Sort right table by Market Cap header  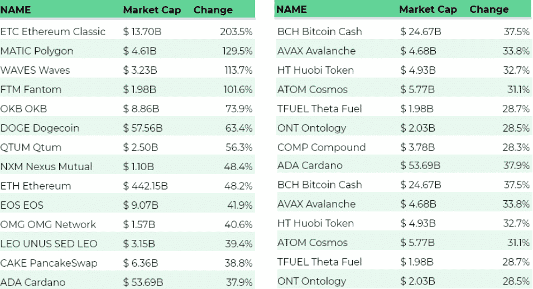click(x=428, y=9)
